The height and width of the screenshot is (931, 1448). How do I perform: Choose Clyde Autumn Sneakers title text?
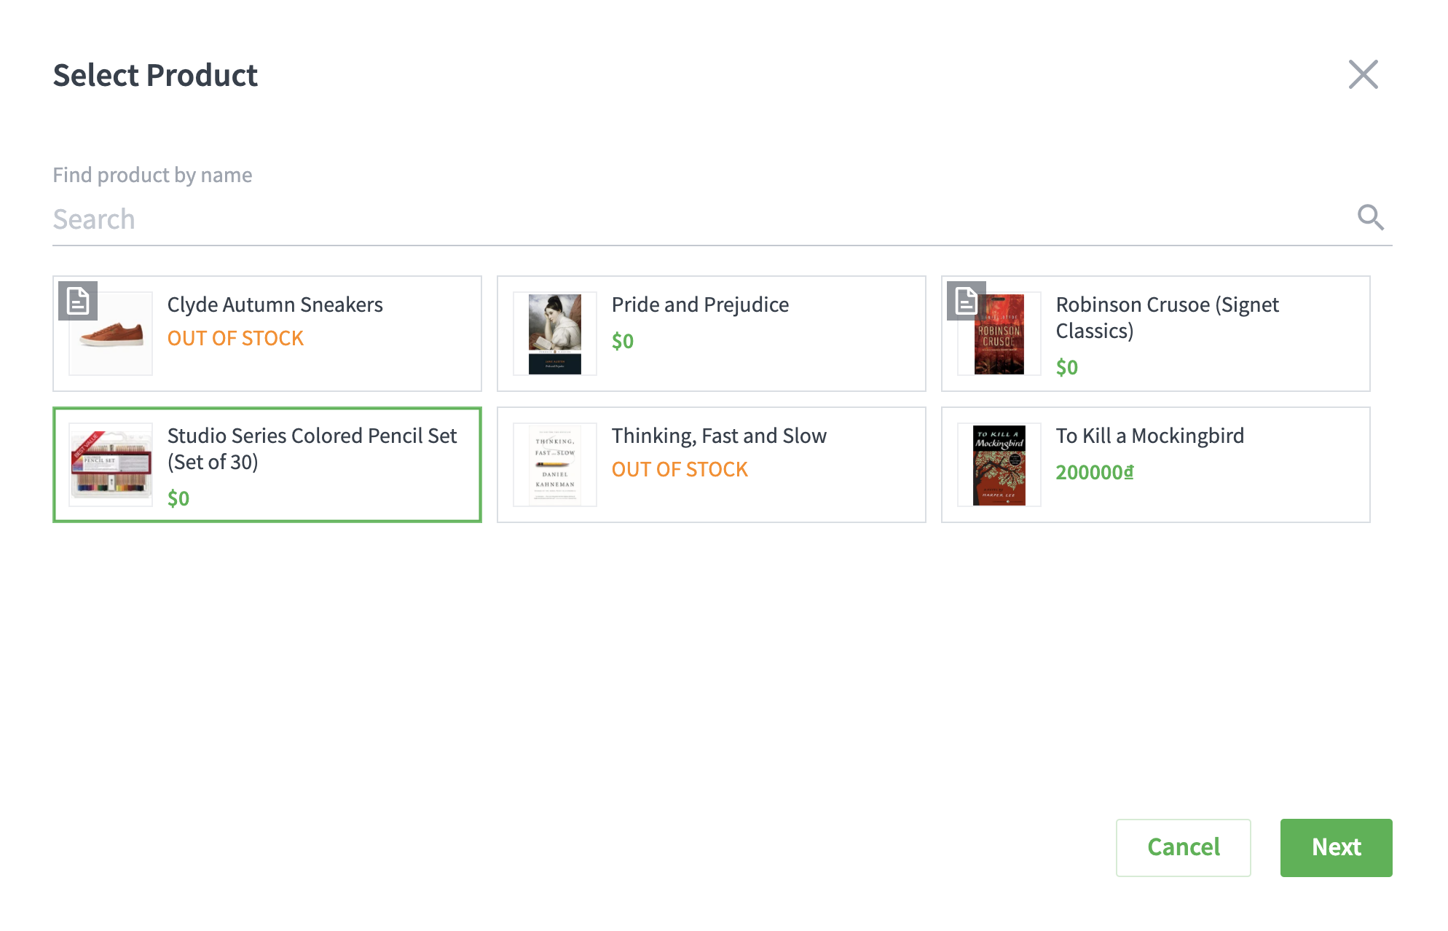pos(275,305)
